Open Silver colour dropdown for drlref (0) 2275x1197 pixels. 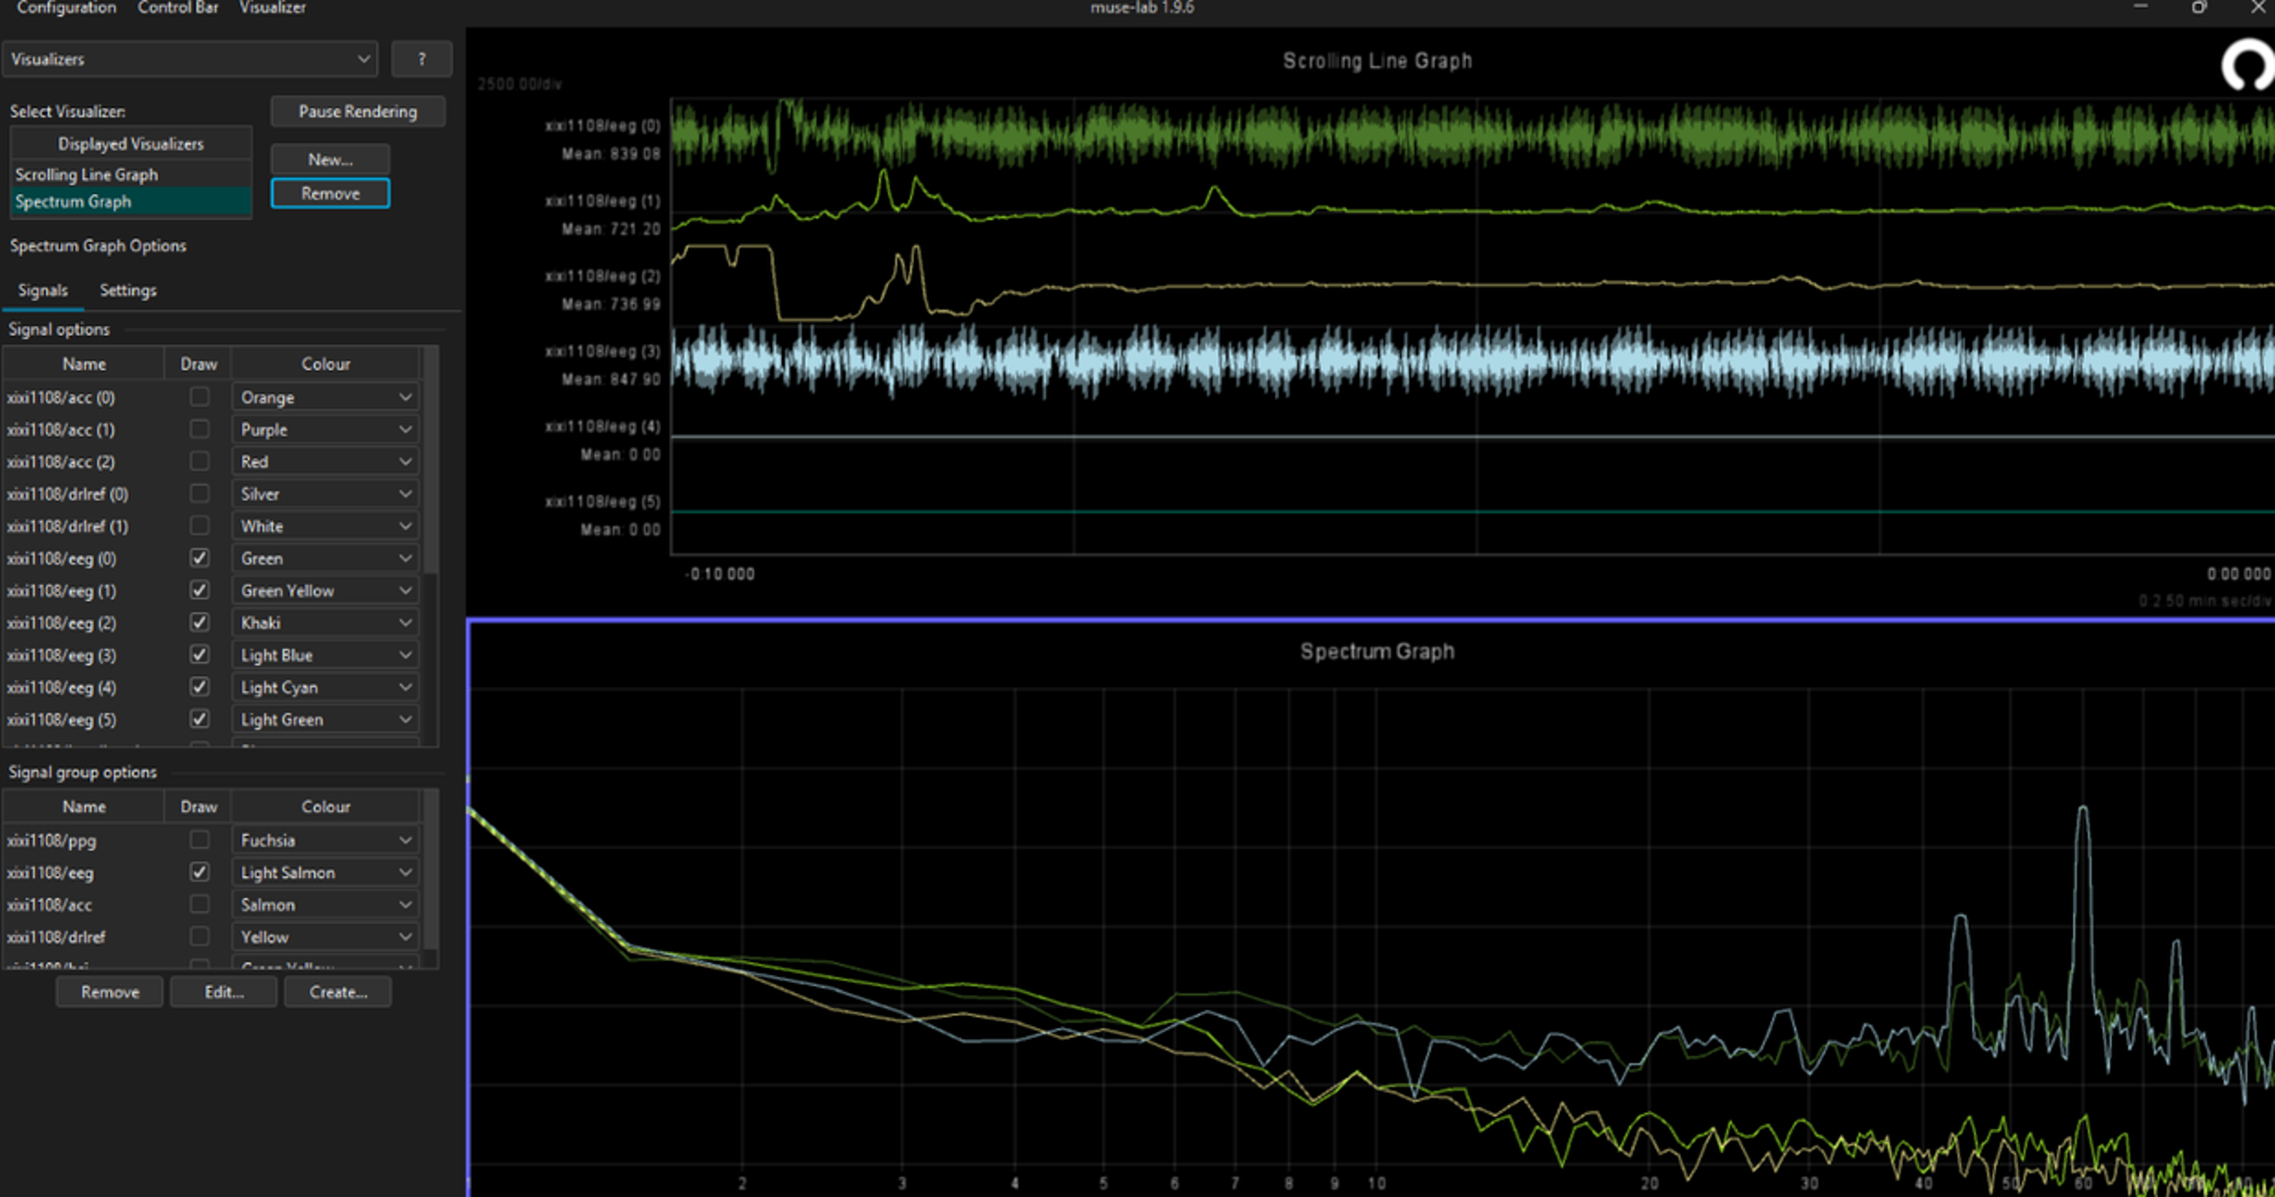(x=325, y=494)
